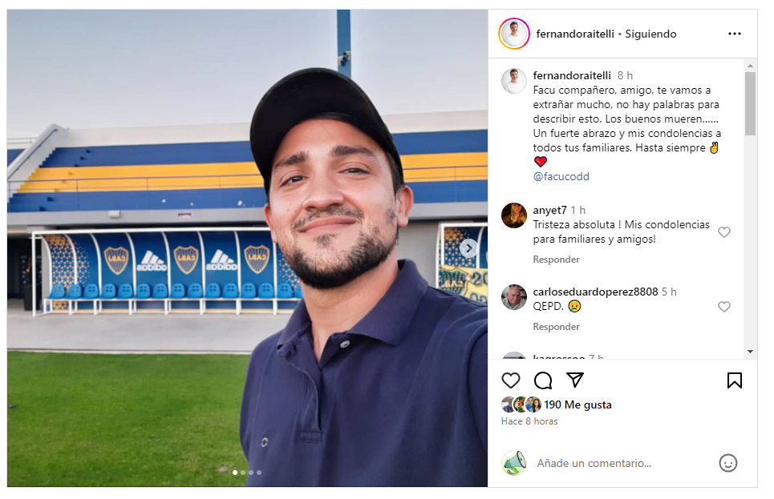Image resolution: width=774 pixels, height=499 pixels.
Task: Like carloseduardoperez8808's QEPD comment
Action: tap(723, 307)
